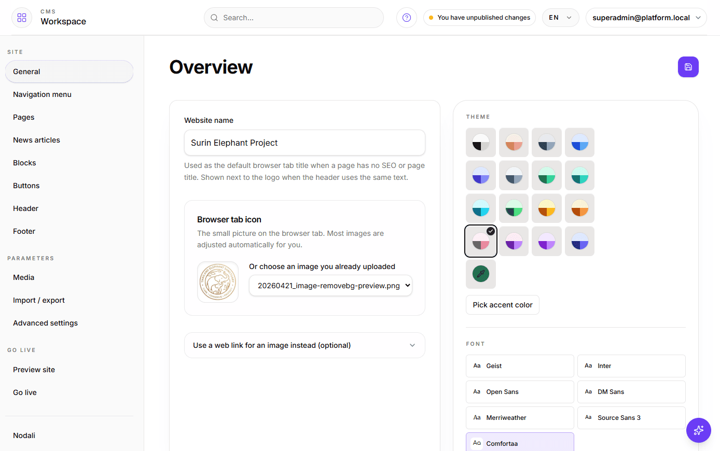Click the search magnifier icon
720x451 pixels.
coord(214,17)
